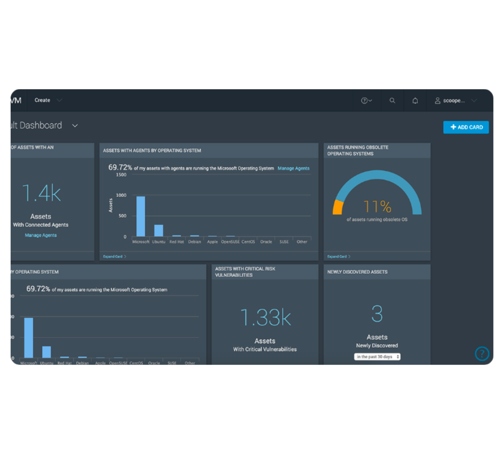Click Manage Agents beside the 69.72% agents summary
Image resolution: width=504 pixels, height=454 pixels.
294,168
